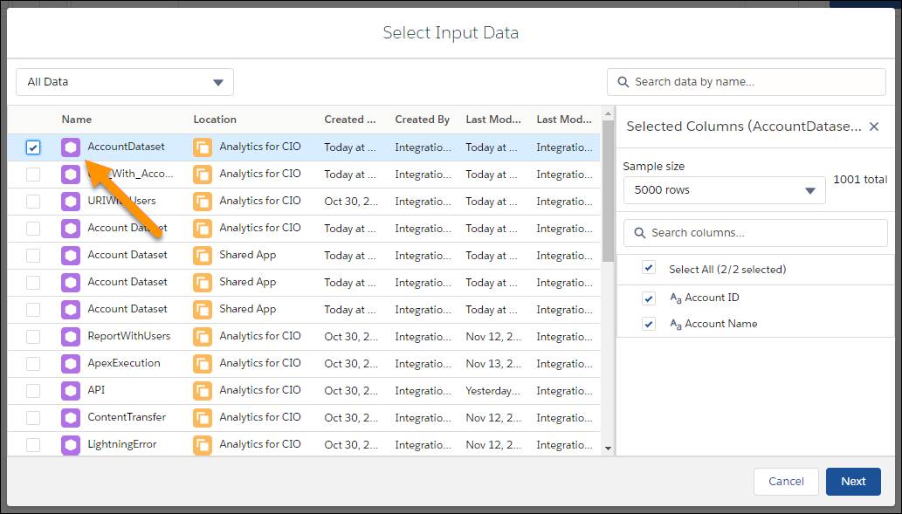
Task: Click the 'Account ID' column label
Action: [712, 298]
